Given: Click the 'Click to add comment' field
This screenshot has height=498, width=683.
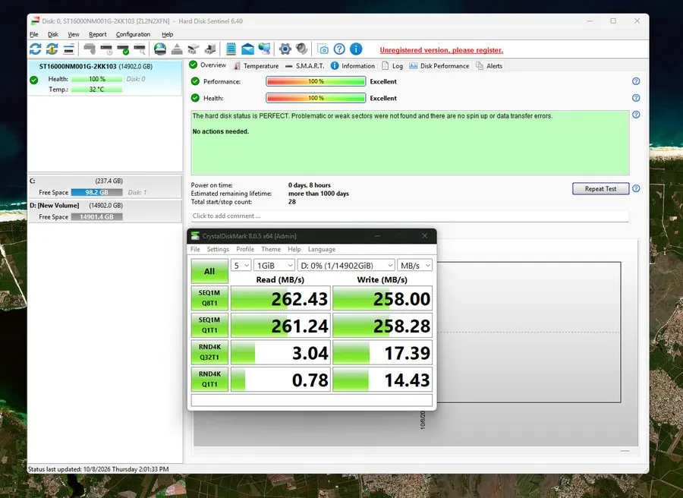Looking at the screenshot, I should pos(410,216).
